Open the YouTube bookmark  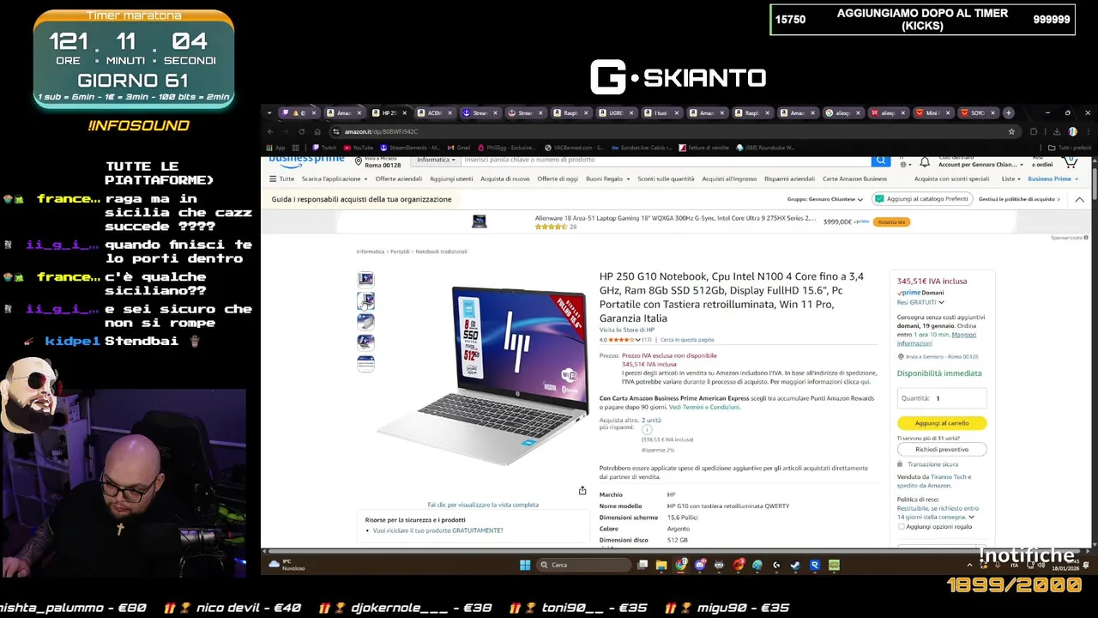[359, 148]
